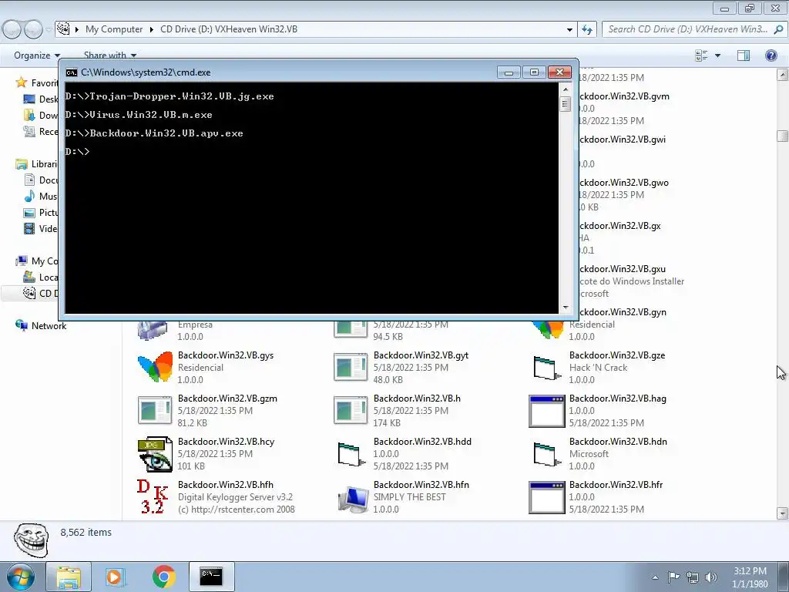Click cmd window scrollbar down arrow
Screen dimensions: 789x592
coord(566,307)
